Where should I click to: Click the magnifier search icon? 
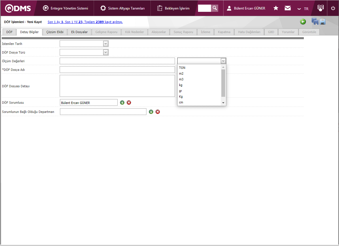214,8
